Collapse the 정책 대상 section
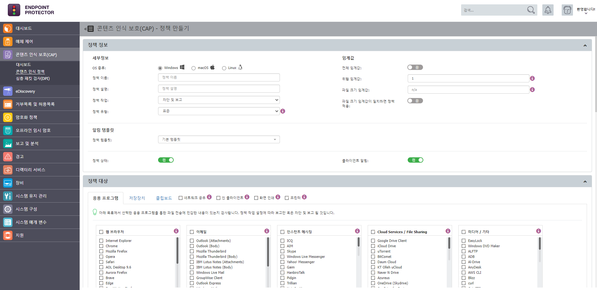 tap(585, 182)
